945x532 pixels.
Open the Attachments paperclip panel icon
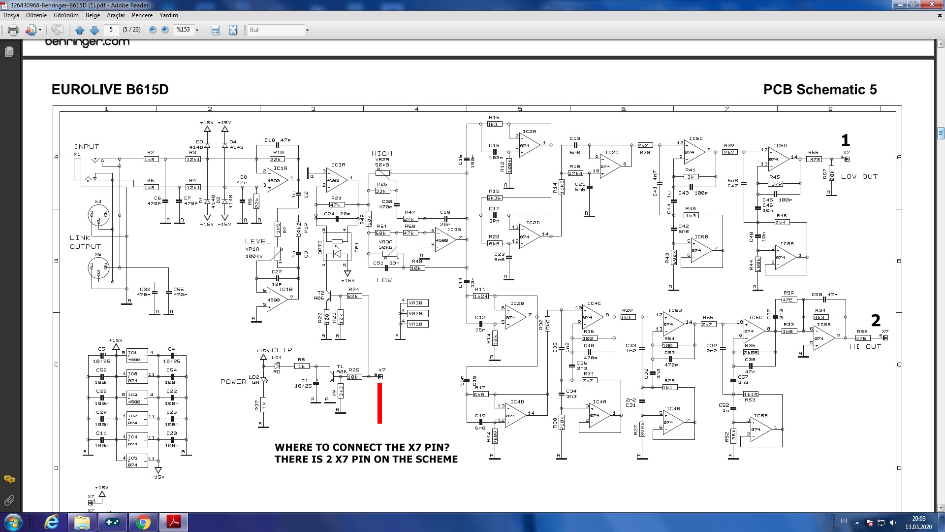[x=9, y=500]
